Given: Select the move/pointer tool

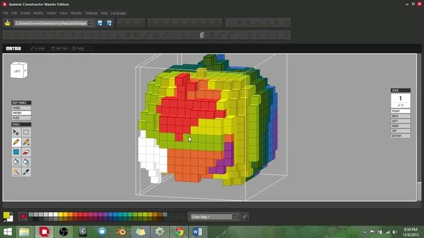Looking at the screenshot, I should click(16, 132).
